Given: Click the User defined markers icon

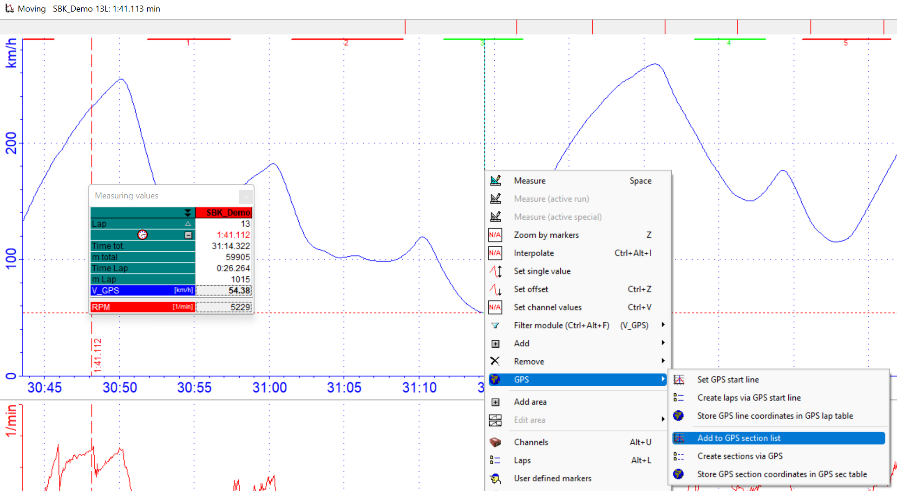Looking at the screenshot, I should pyautogui.click(x=495, y=478).
